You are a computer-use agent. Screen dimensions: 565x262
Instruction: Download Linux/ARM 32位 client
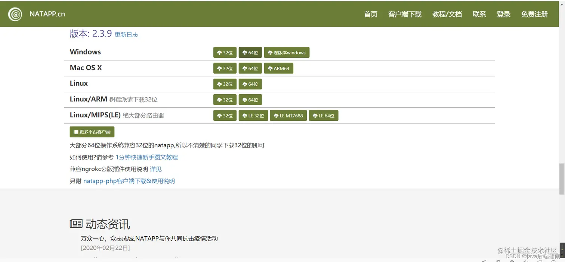225,100
